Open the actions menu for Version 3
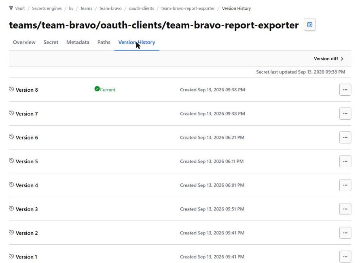The height and width of the screenshot is (263, 360). tap(345, 209)
